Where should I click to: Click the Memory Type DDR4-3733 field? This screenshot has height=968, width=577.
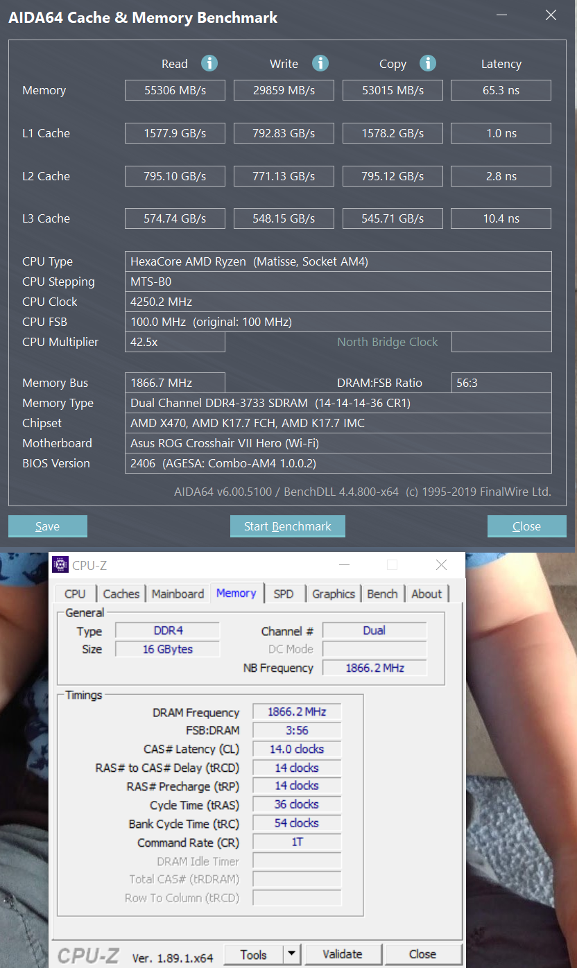click(338, 403)
